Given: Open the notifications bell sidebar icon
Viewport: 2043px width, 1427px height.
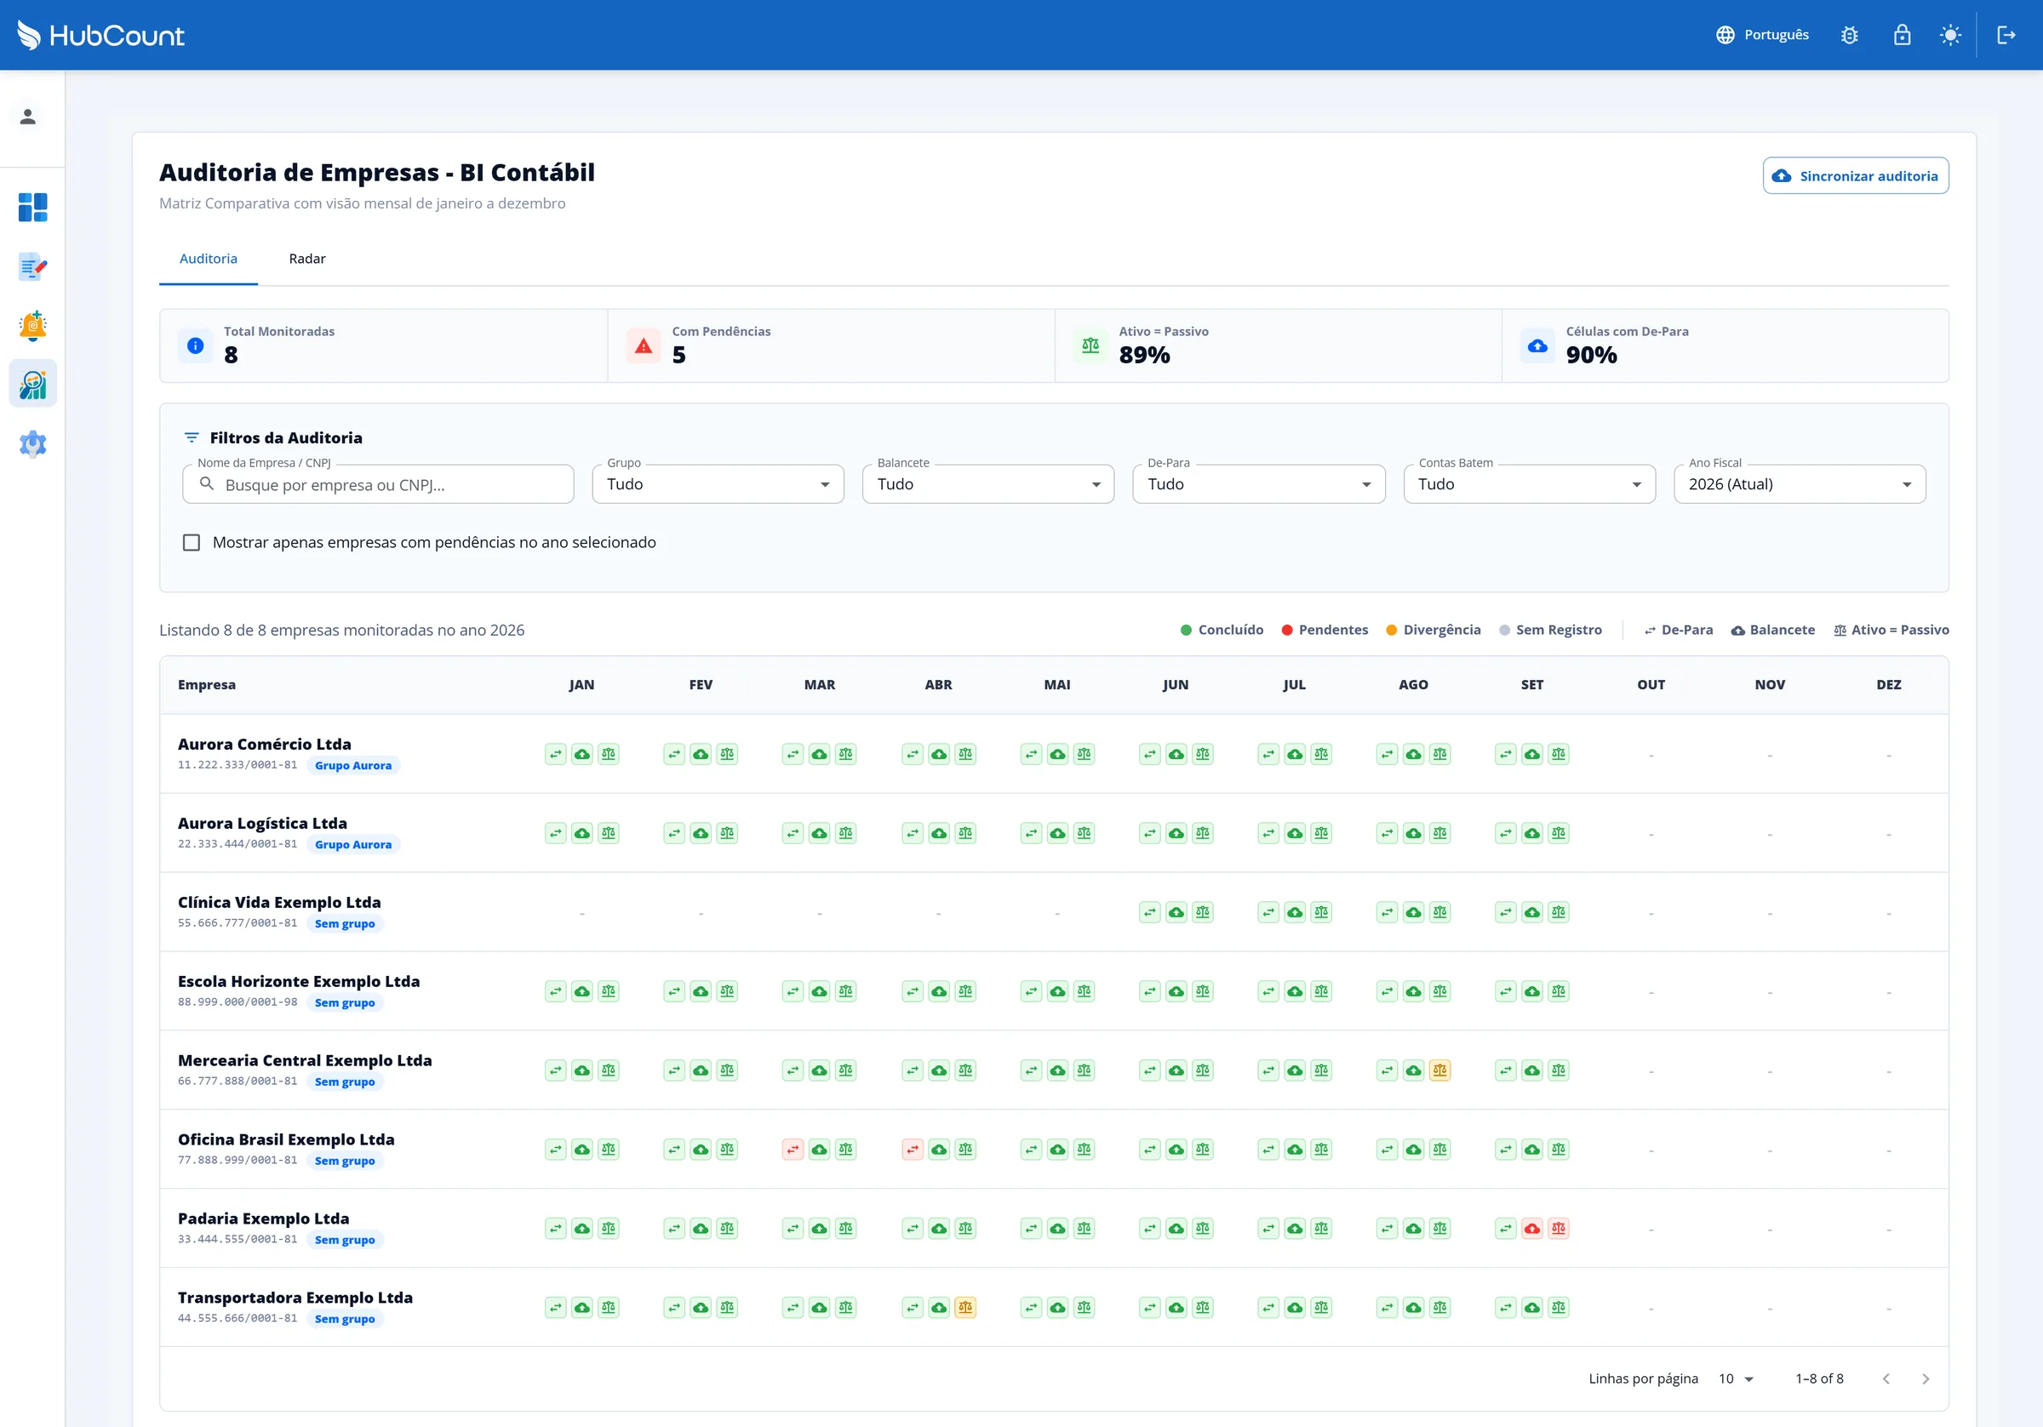Looking at the screenshot, I should (x=33, y=326).
